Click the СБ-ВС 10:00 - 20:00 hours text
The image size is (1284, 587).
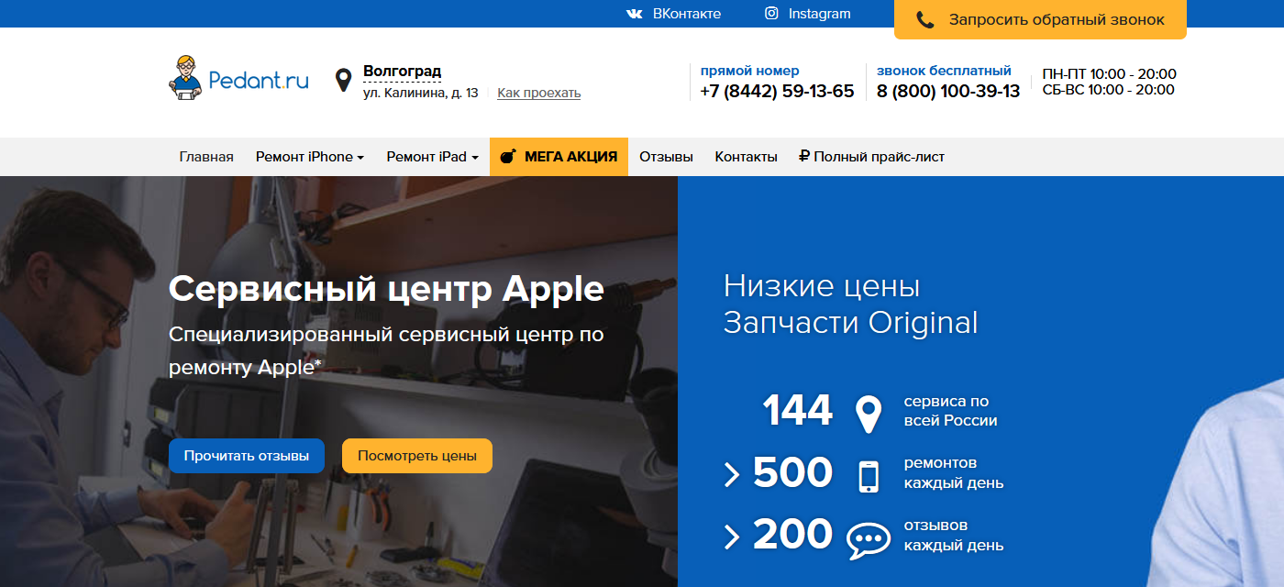(1108, 90)
